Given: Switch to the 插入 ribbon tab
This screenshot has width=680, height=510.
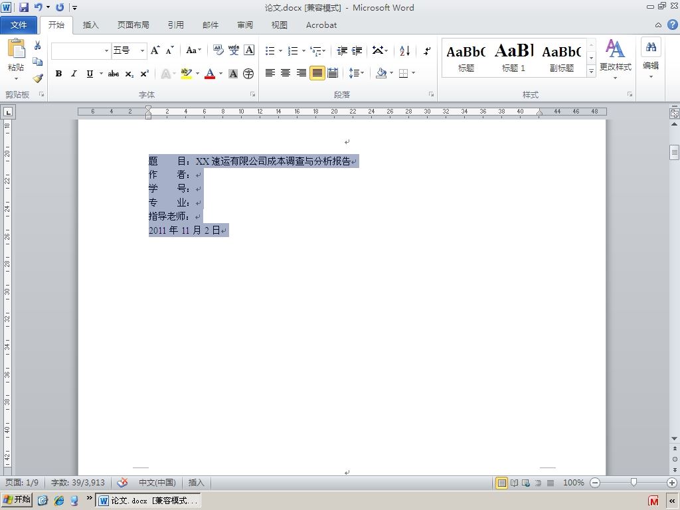Looking at the screenshot, I should (90, 25).
